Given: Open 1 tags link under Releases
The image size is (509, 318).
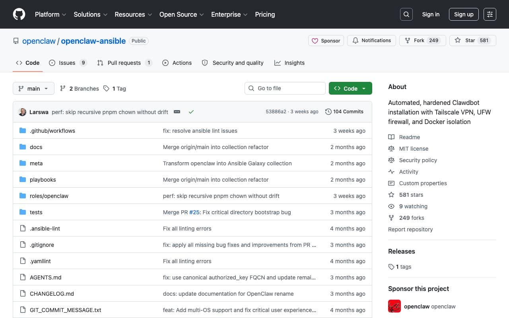Looking at the screenshot, I should 400,267.
